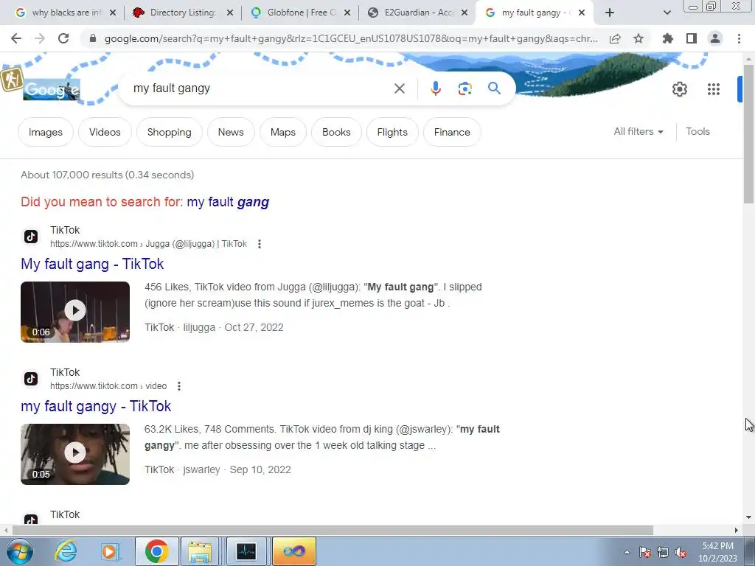Filter results by Shopping
The width and height of the screenshot is (755, 566).
point(169,132)
